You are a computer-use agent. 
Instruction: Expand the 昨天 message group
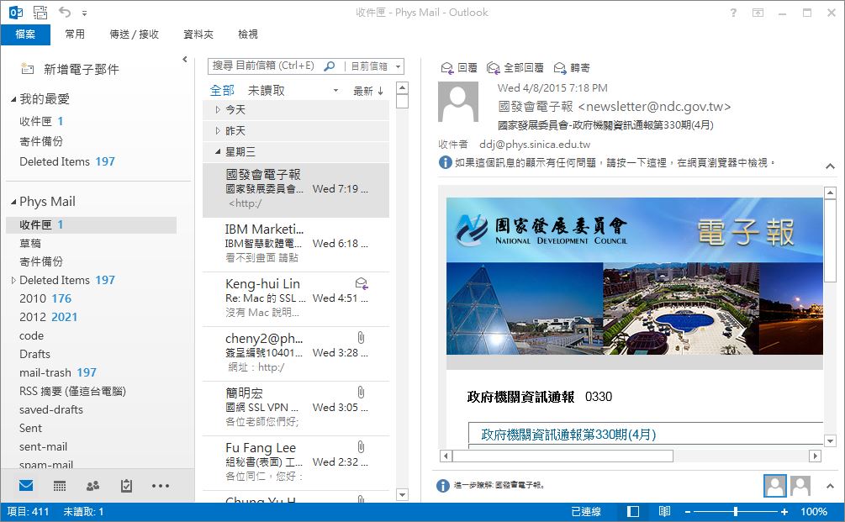tap(218, 131)
